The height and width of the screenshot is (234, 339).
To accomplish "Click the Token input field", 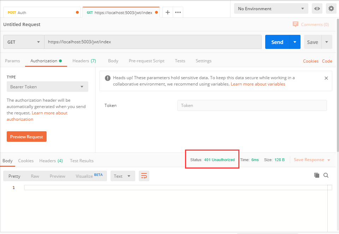I will point(252,106).
